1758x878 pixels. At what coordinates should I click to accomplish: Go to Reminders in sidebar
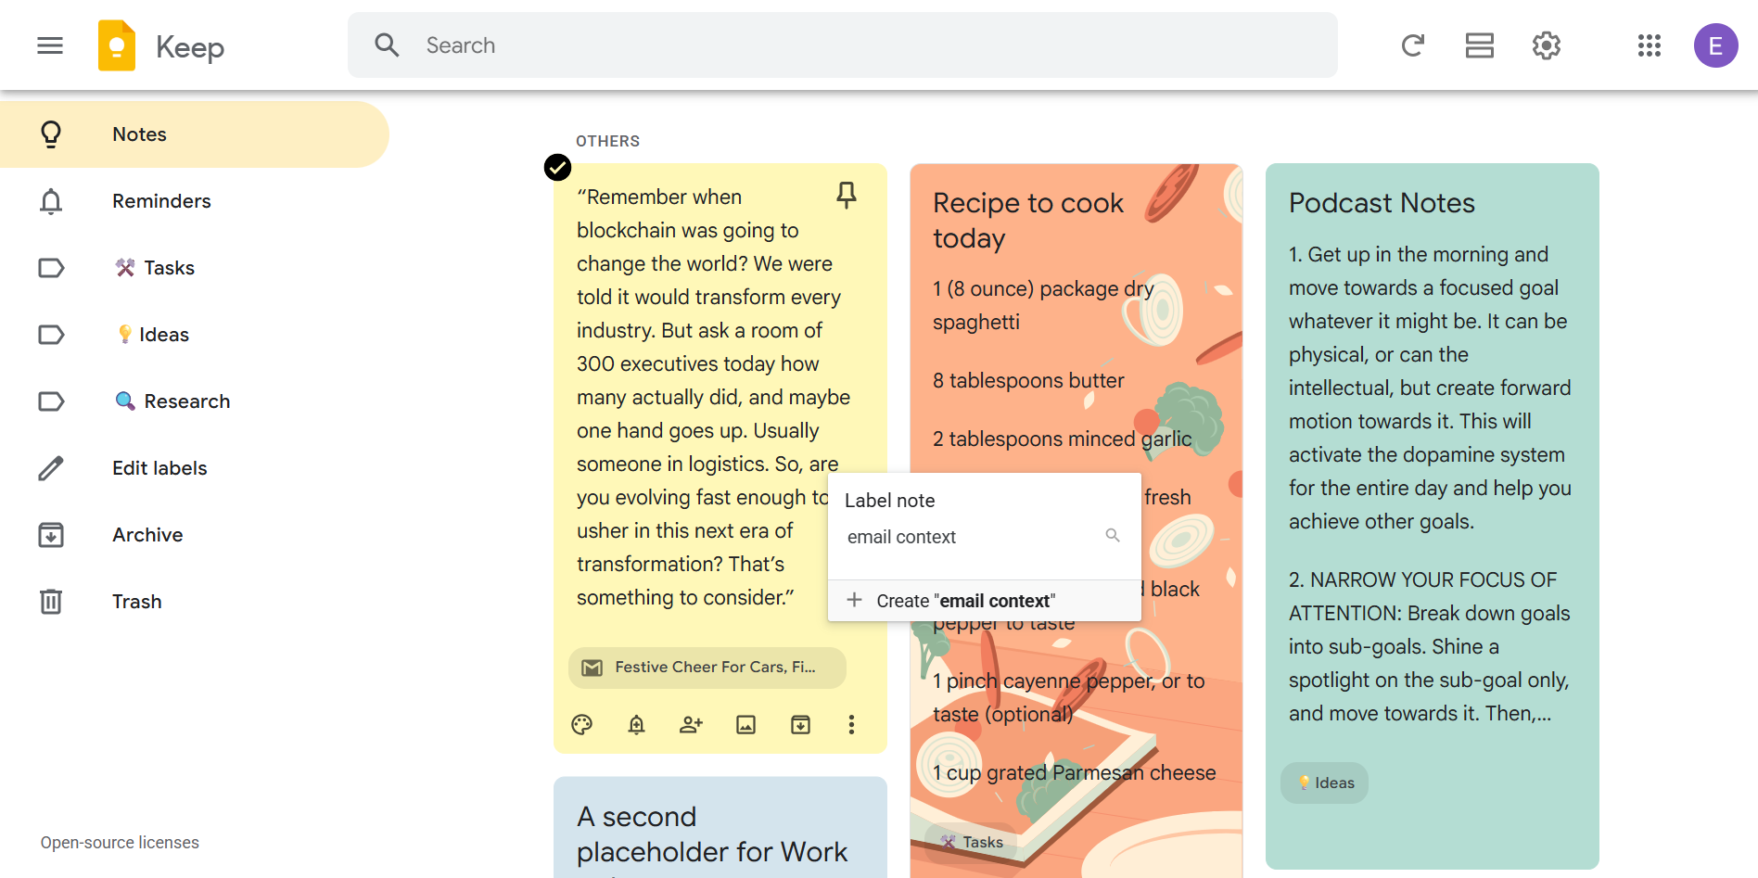[161, 201]
